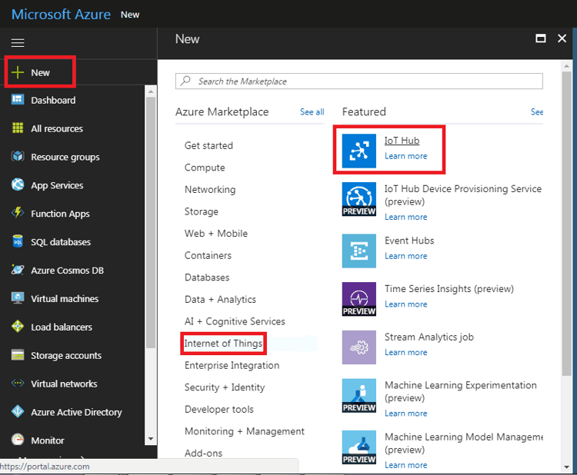The height and width of the screenshot is (475, 577).
Task: Click the Search the Marketplace field
Action: tap(359, 81)
